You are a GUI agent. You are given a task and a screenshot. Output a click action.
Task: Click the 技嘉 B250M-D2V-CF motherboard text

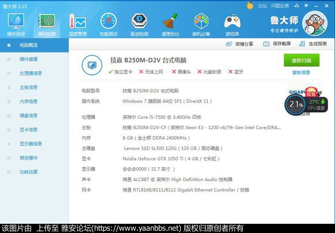coord(202,127)
